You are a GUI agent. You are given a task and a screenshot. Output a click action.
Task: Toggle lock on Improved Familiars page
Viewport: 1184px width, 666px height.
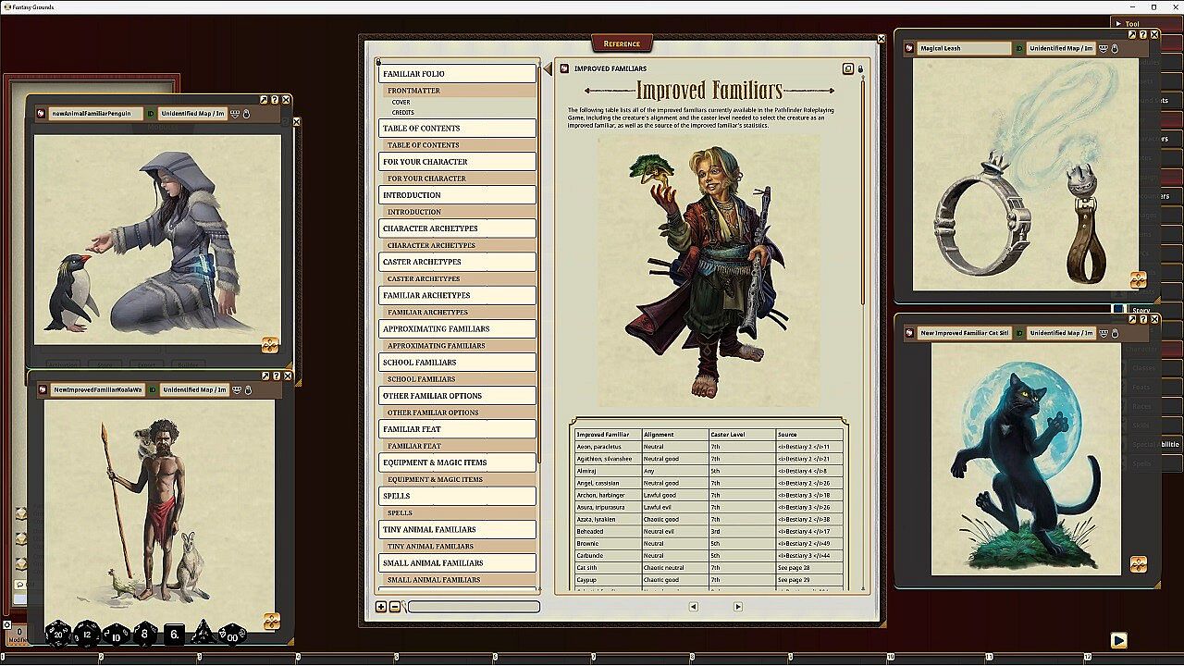pos(860,68)
